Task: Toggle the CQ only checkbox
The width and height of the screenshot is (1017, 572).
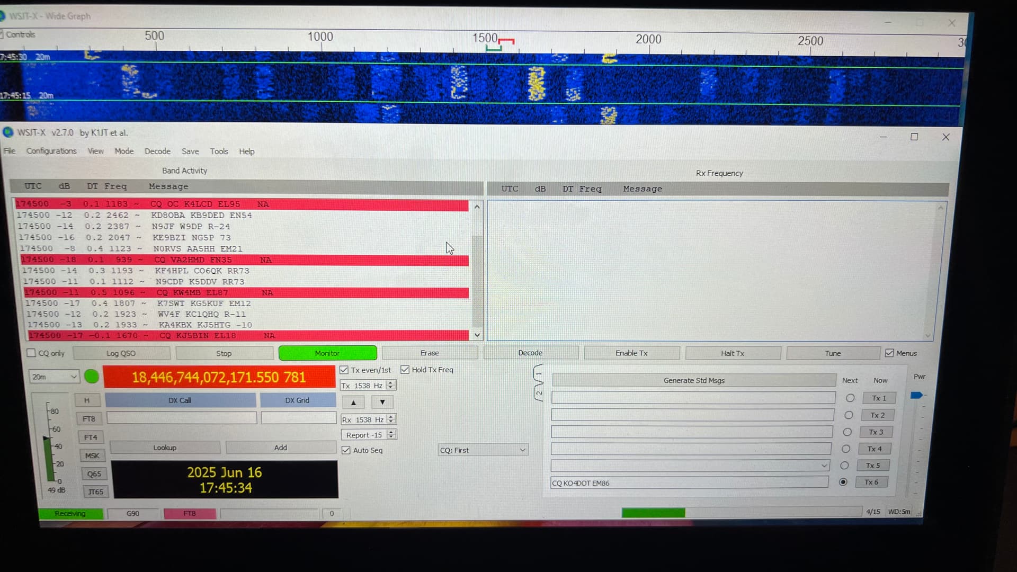Action: (32, 353)
